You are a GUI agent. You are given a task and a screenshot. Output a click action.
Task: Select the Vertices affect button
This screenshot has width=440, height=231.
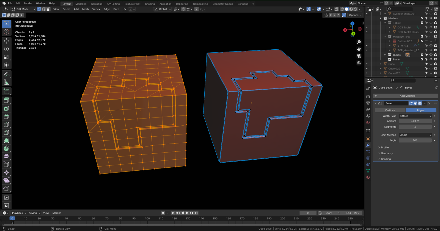click(390, 110)
